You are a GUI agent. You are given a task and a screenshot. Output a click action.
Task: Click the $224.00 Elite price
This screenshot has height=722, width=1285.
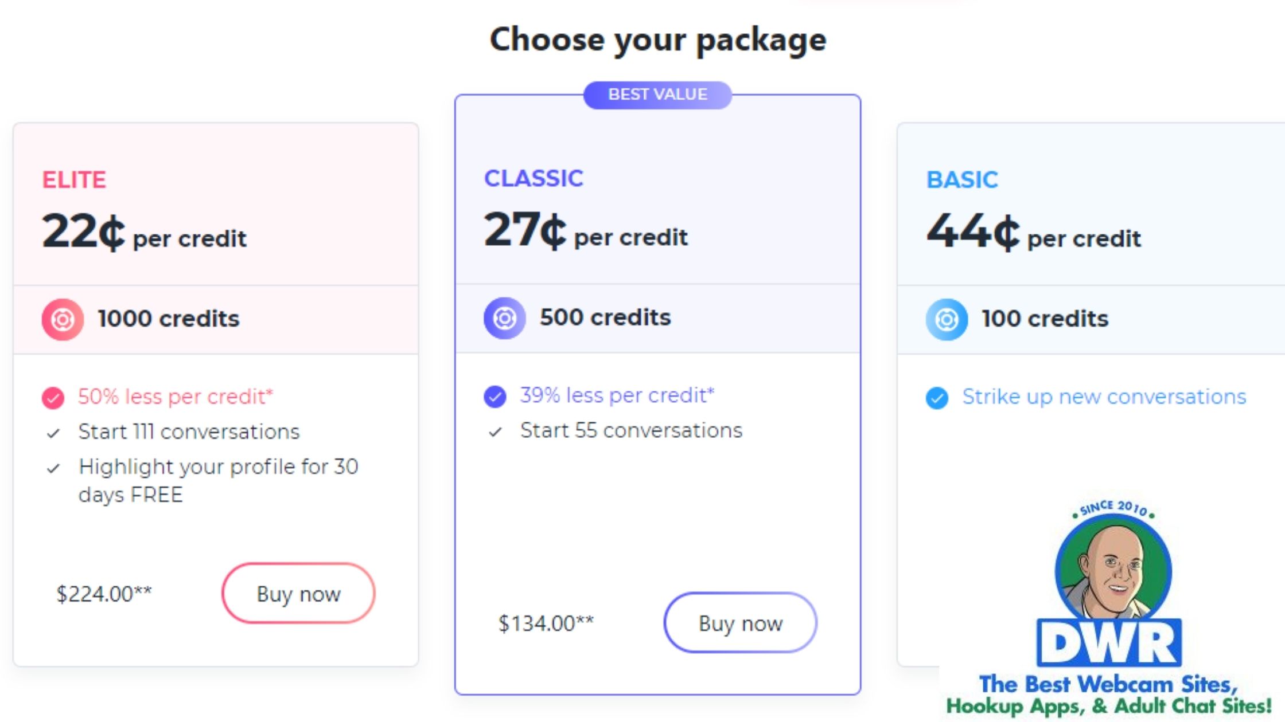[104, 594]
